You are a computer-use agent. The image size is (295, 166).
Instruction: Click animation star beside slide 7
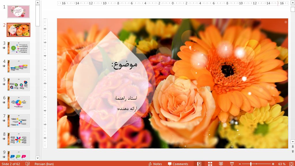pyautogui.click(x=4, y=120)
